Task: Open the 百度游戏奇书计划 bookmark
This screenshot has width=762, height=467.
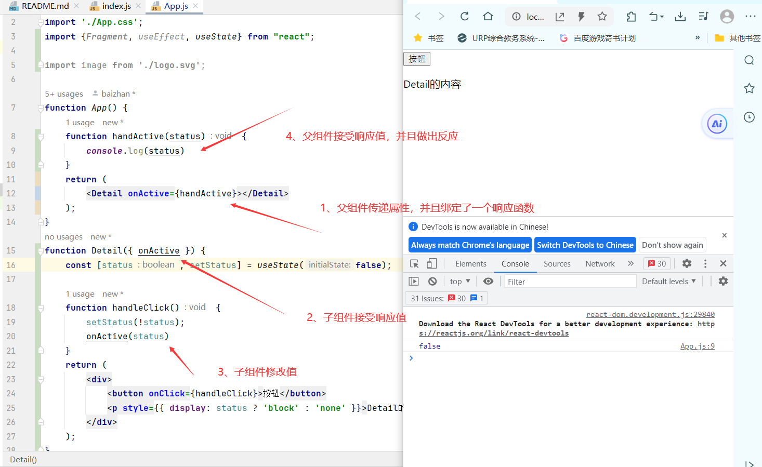Action: coord(597,38)
